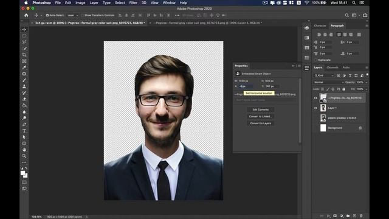Enable Show Transform Controls checkbox
389x219 pixels.
point(83,15)
